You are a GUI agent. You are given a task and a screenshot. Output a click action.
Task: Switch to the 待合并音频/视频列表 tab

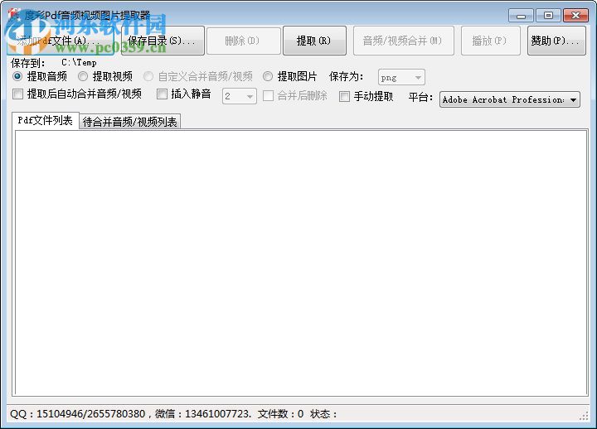(x=130, y=122)
